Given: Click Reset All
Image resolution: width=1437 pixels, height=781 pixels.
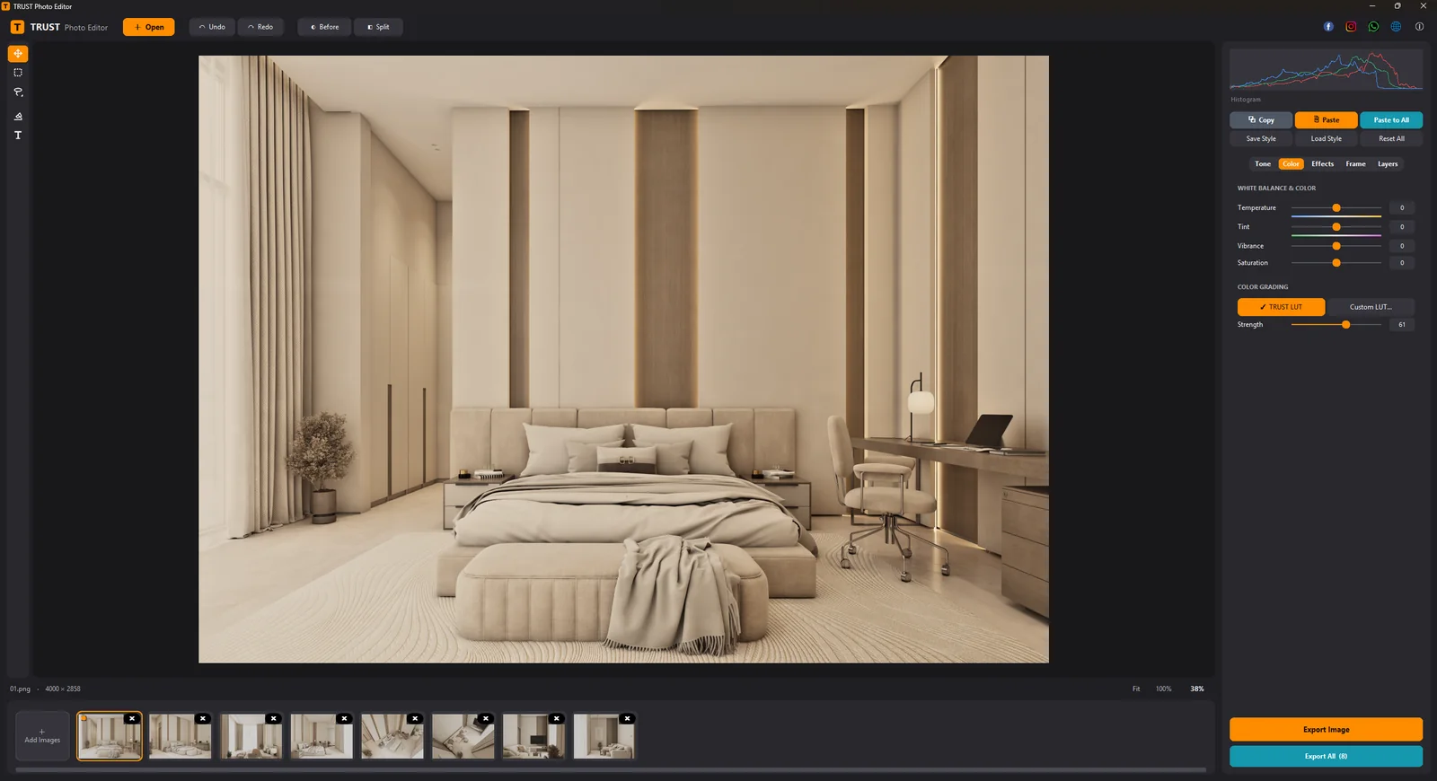Looking at the screenshot, I should pos(1391,139).
